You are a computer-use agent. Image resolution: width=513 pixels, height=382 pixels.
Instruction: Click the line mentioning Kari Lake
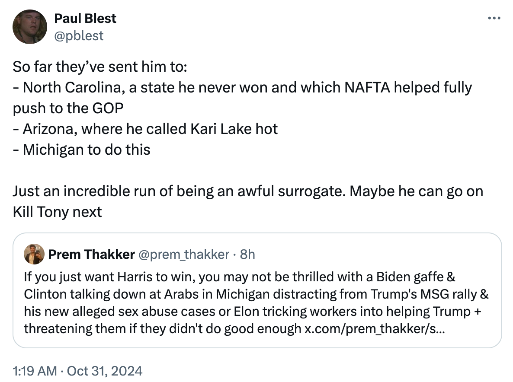[x=145, y=129]
